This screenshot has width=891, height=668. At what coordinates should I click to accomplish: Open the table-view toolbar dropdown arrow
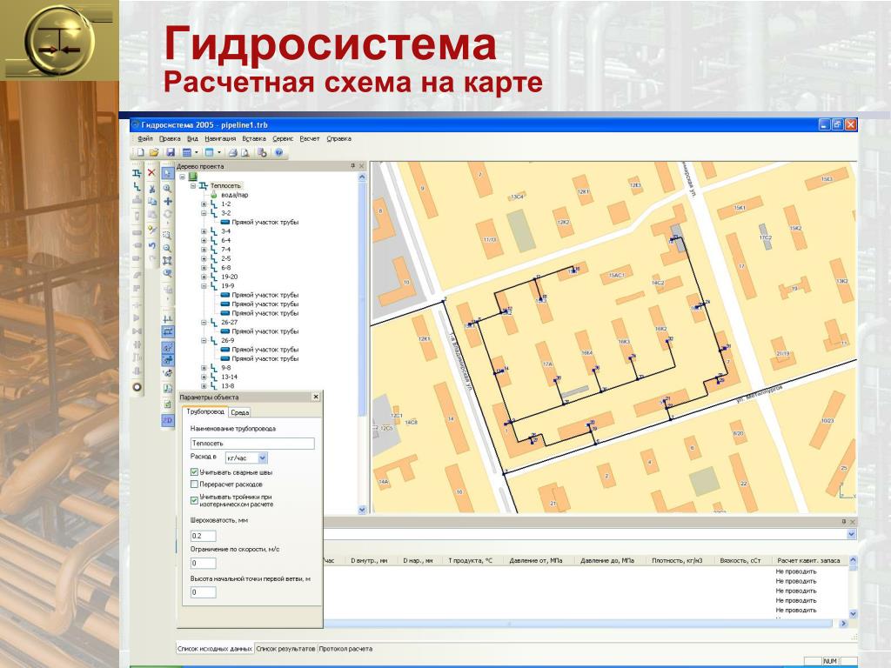tap(197, 152)
